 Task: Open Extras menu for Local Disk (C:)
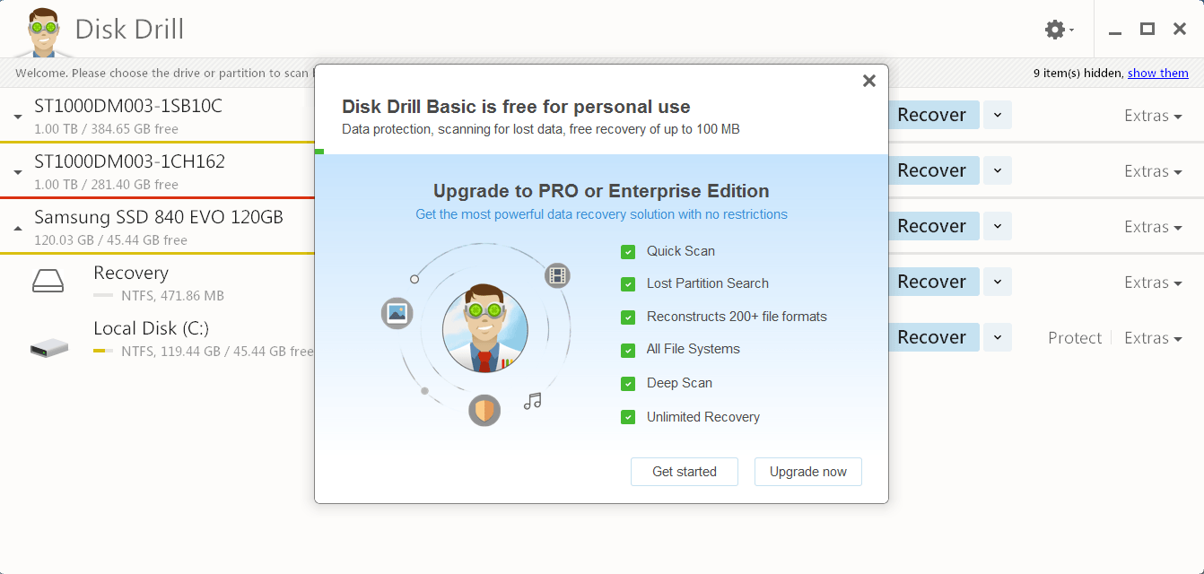(x=1152, y=338)
